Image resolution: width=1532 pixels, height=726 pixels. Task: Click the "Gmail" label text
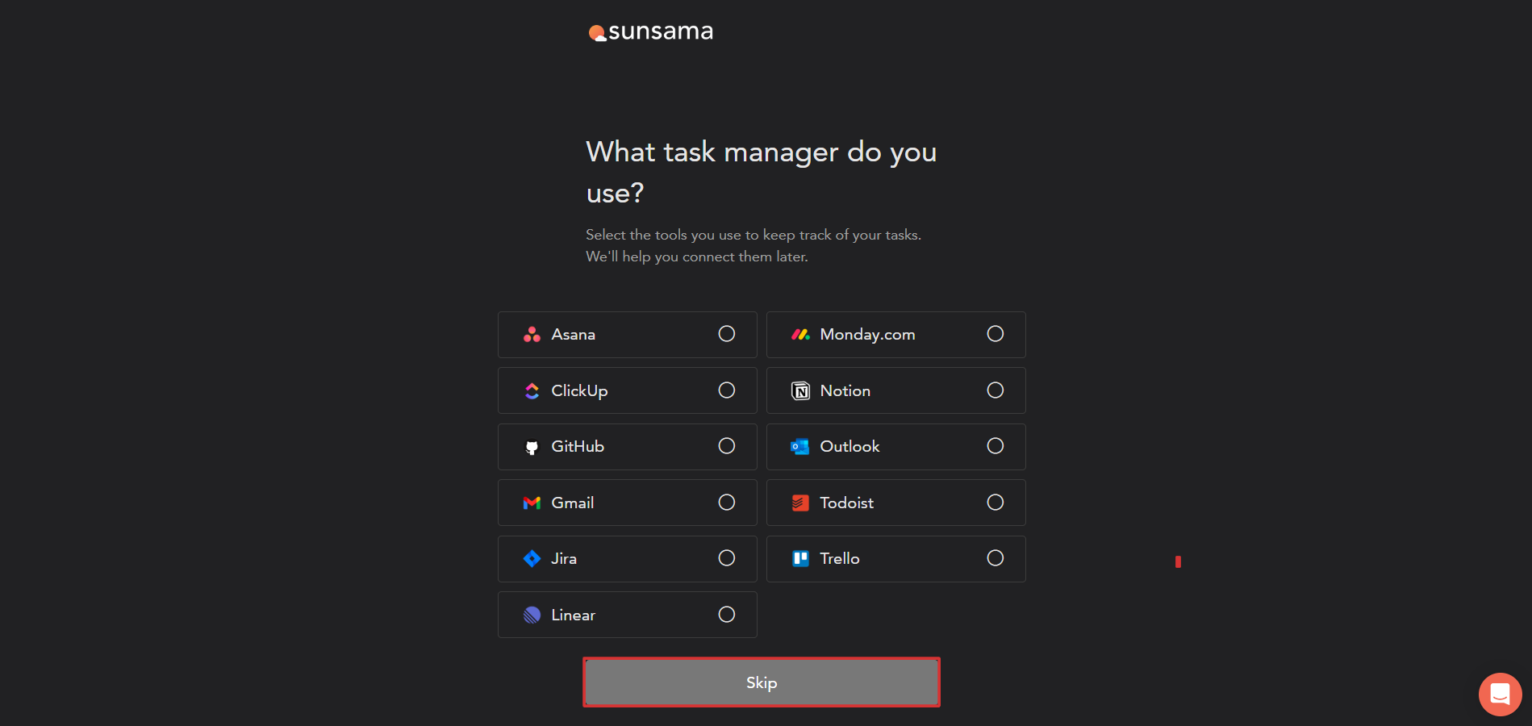point(572,503)
